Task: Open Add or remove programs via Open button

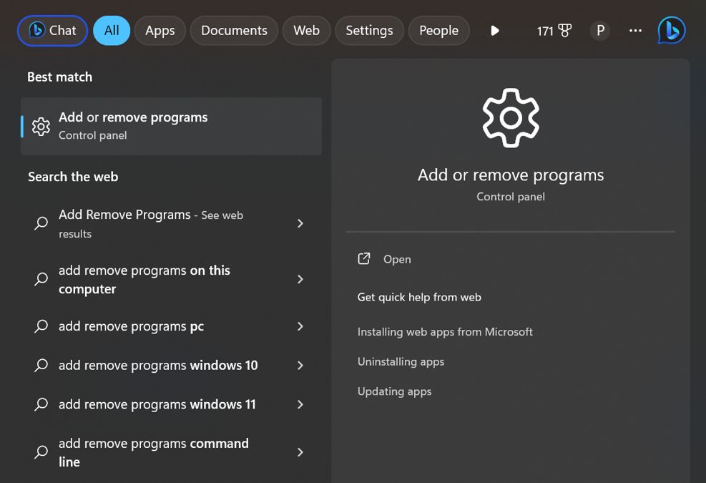Action: click(396, 259)
